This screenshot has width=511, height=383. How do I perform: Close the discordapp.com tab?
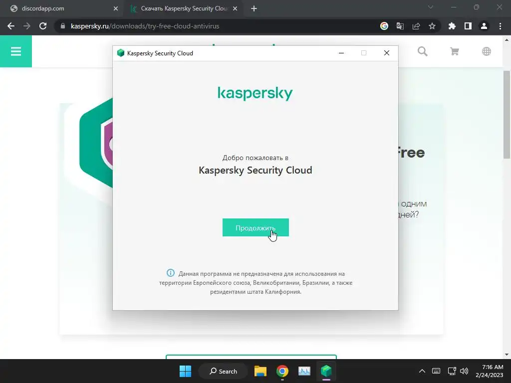pyautogui.click(x=115, y=9)
